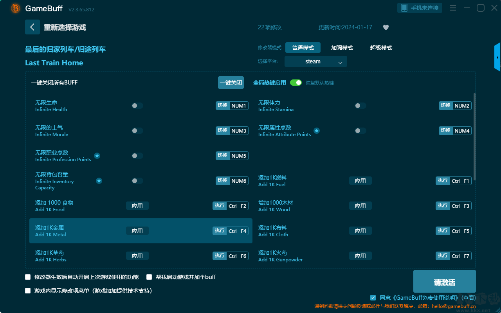This screenshot has width=501, height=313.
Task: Click the back arrow button
Action: click(x=32, y=27)
